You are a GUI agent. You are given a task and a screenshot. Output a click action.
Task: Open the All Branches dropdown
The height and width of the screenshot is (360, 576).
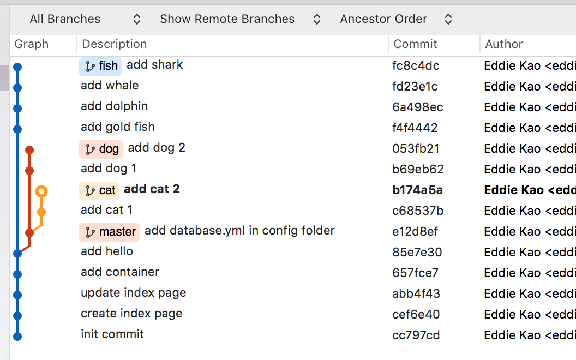[x=85, y=19]
